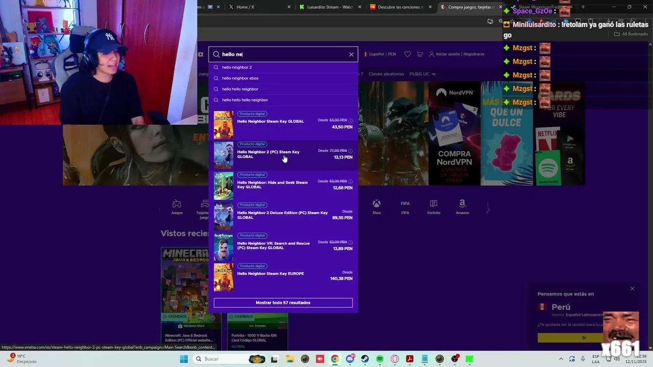Open PUBG UC menu item
The height and width of the screenshot is (367, 653).
coord(422,74)
